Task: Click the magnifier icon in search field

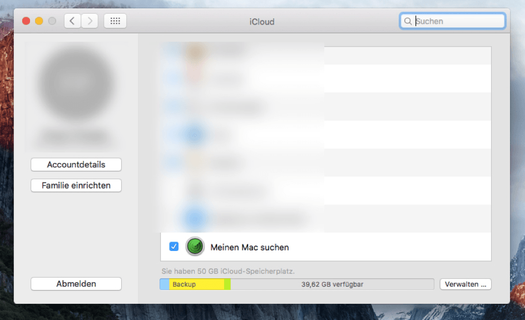Action: pos(408,21)
